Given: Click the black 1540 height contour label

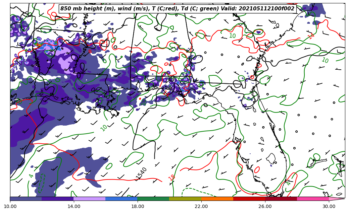Looking at the screenshot, I should (141, 173).
